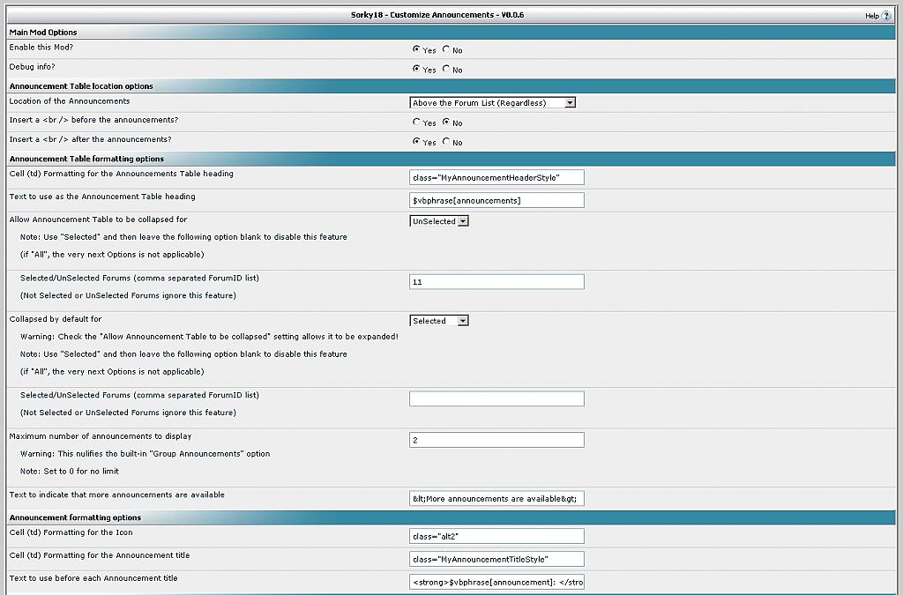The height and width of the screenshot is (595, 903).
Task: Edit the Icon cell formatting field
Action: (496, 536)
